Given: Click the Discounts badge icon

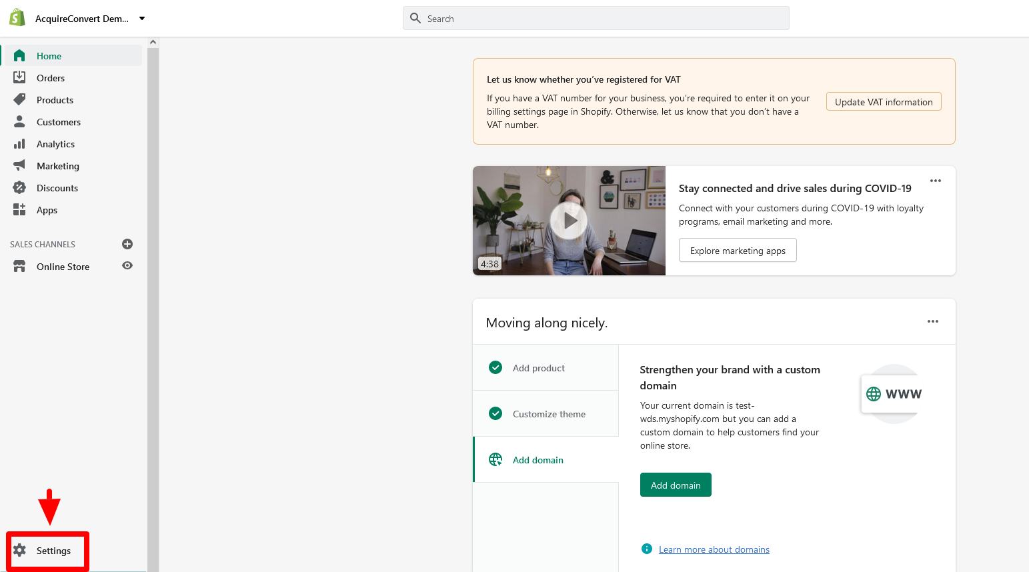Looking at the screenshot, I should click(19, 188).
